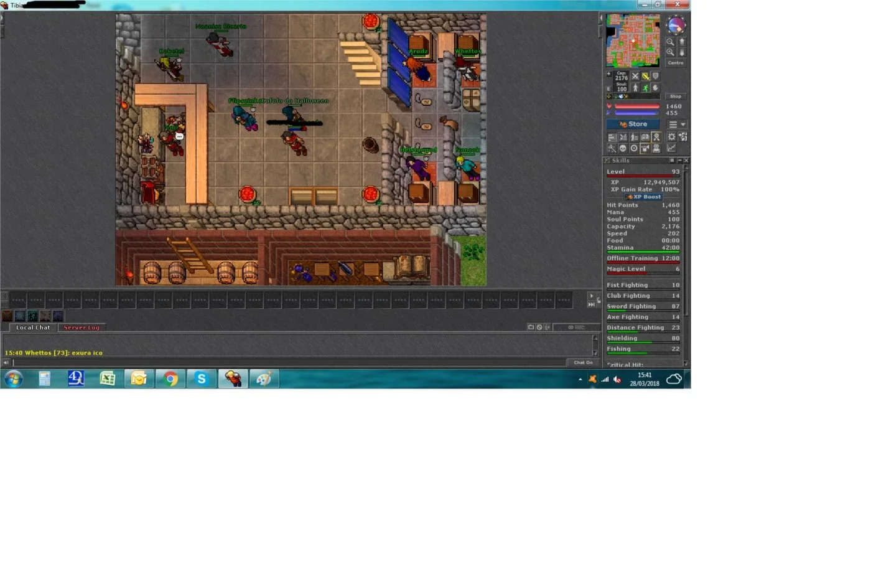Click the skull icon in the panel buttons

pos(623,148)
